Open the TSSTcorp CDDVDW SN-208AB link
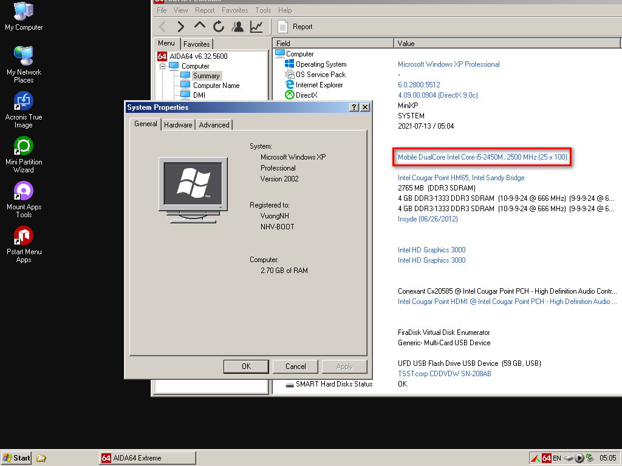Viewport: 622px width, 466px height. (444, 373)
